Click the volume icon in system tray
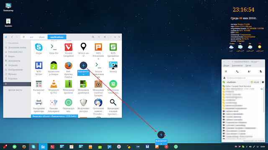268x150 pixels. 250,147
